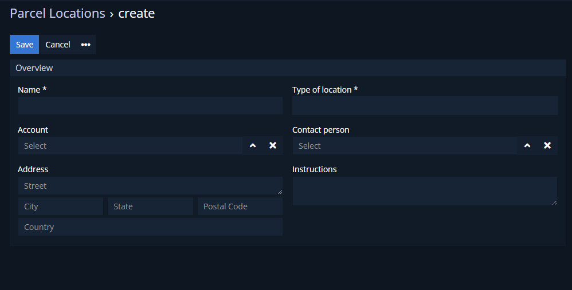Image resolution: width=572 pixels, height=290 pixels.
Task: Open the Type of location dropdown
Action: point(425,105)
